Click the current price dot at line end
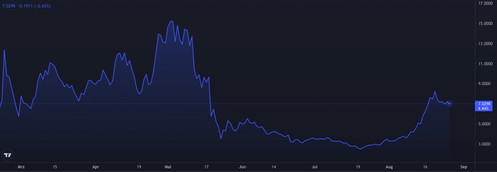The image size is (497, 172). pyautogui.click(x=450, y=103)
